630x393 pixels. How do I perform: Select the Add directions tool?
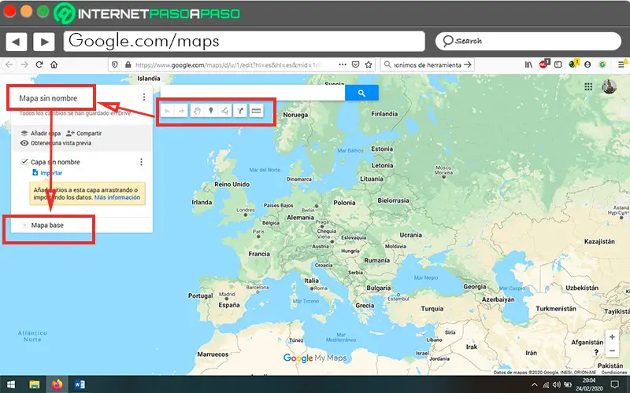(240, 111)
